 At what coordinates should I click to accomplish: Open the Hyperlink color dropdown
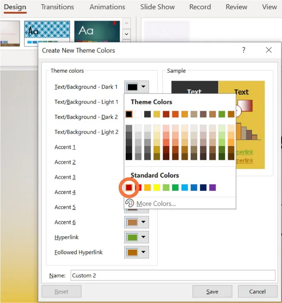click(136, 237)
